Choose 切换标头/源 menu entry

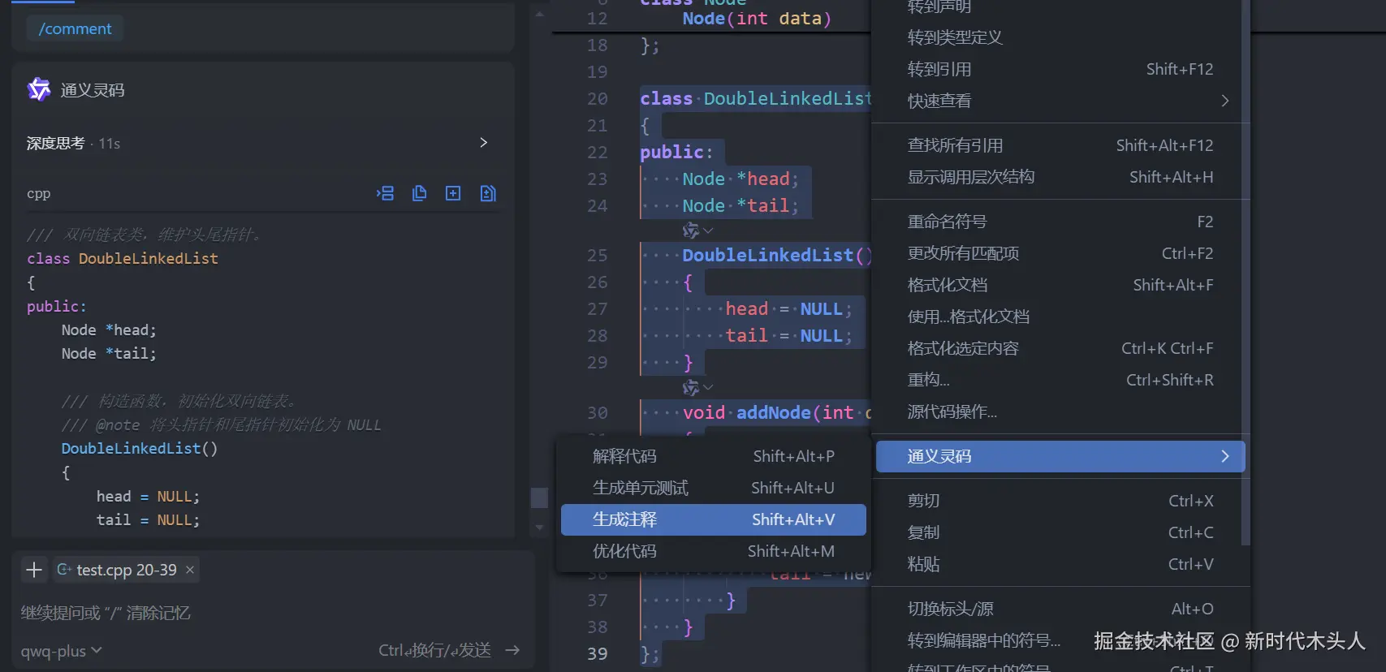1060,609
